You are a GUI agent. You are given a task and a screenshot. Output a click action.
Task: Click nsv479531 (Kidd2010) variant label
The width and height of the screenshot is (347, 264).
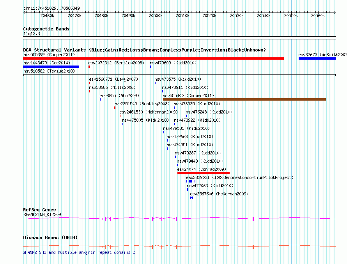186,128
